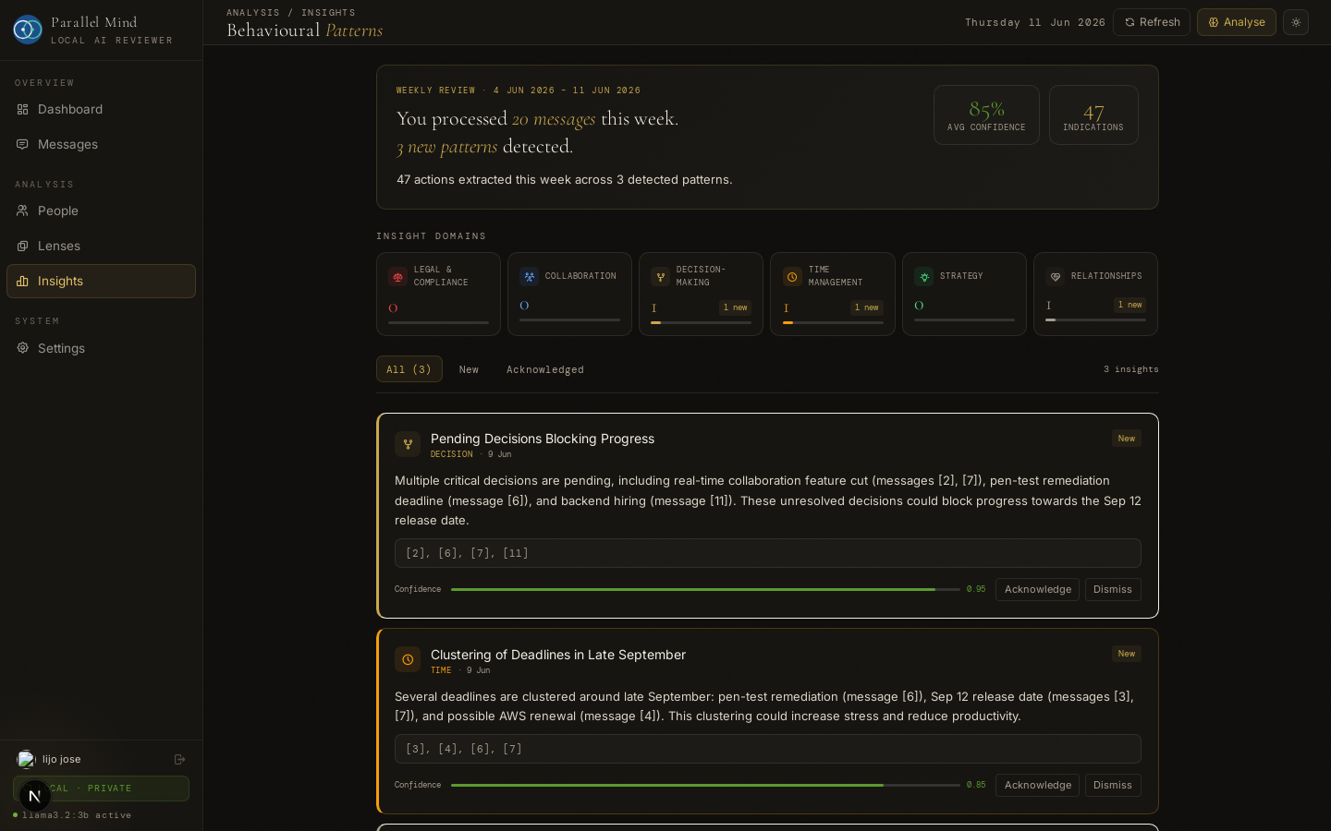Screen dimensions: 1331x831
Task: Dismiss the Clustering of Deadlines insight
Action: pos(1113,785)
